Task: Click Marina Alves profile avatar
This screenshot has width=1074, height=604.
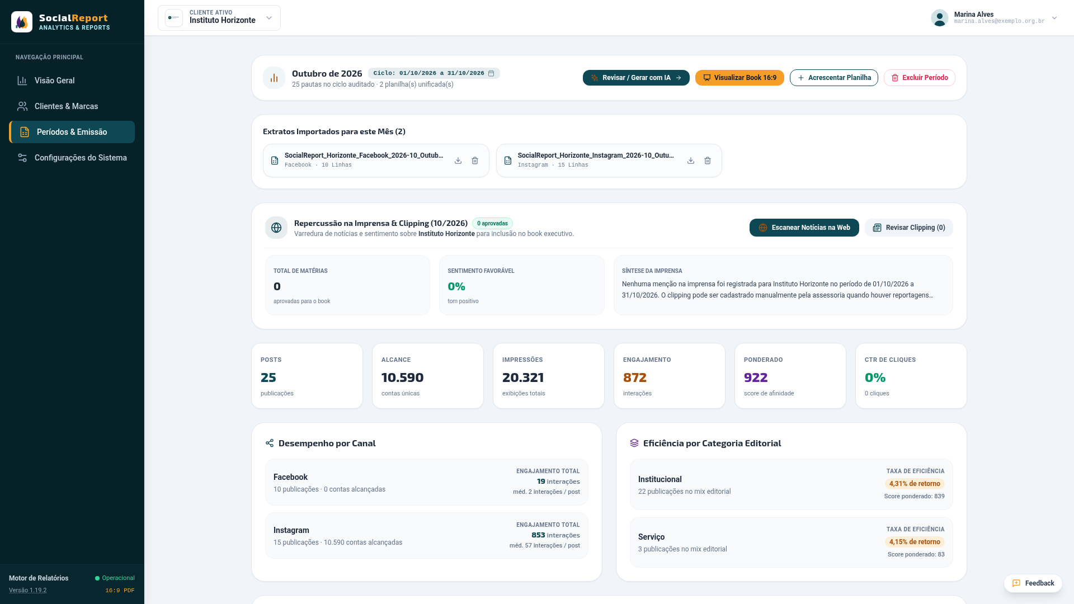Action: click(x=940, y=18)
